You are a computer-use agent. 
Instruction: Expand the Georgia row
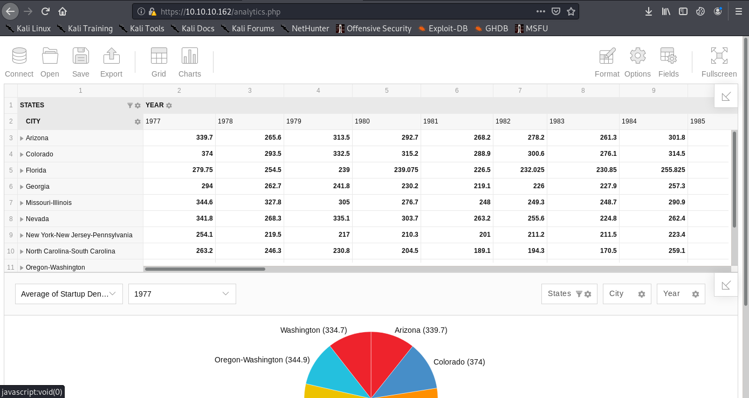tap(22, 187)
